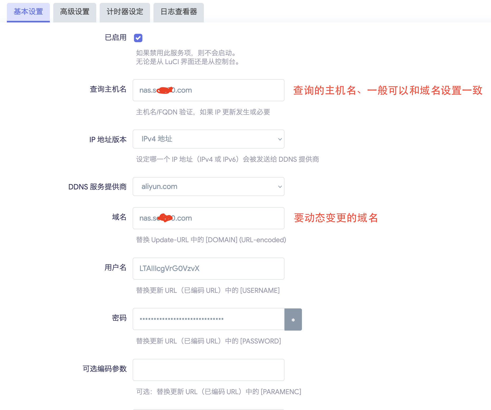This screenshot has width=491, height=410.
Task: Click the 域名 label
Action: point(119,217)
